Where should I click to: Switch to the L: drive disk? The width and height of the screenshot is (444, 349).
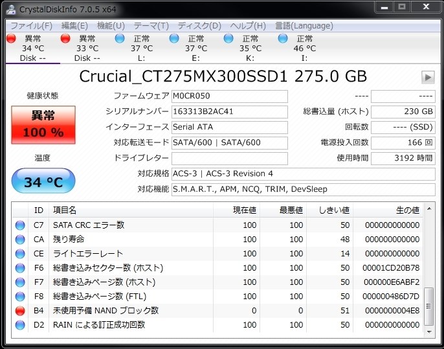click(142, 48)
